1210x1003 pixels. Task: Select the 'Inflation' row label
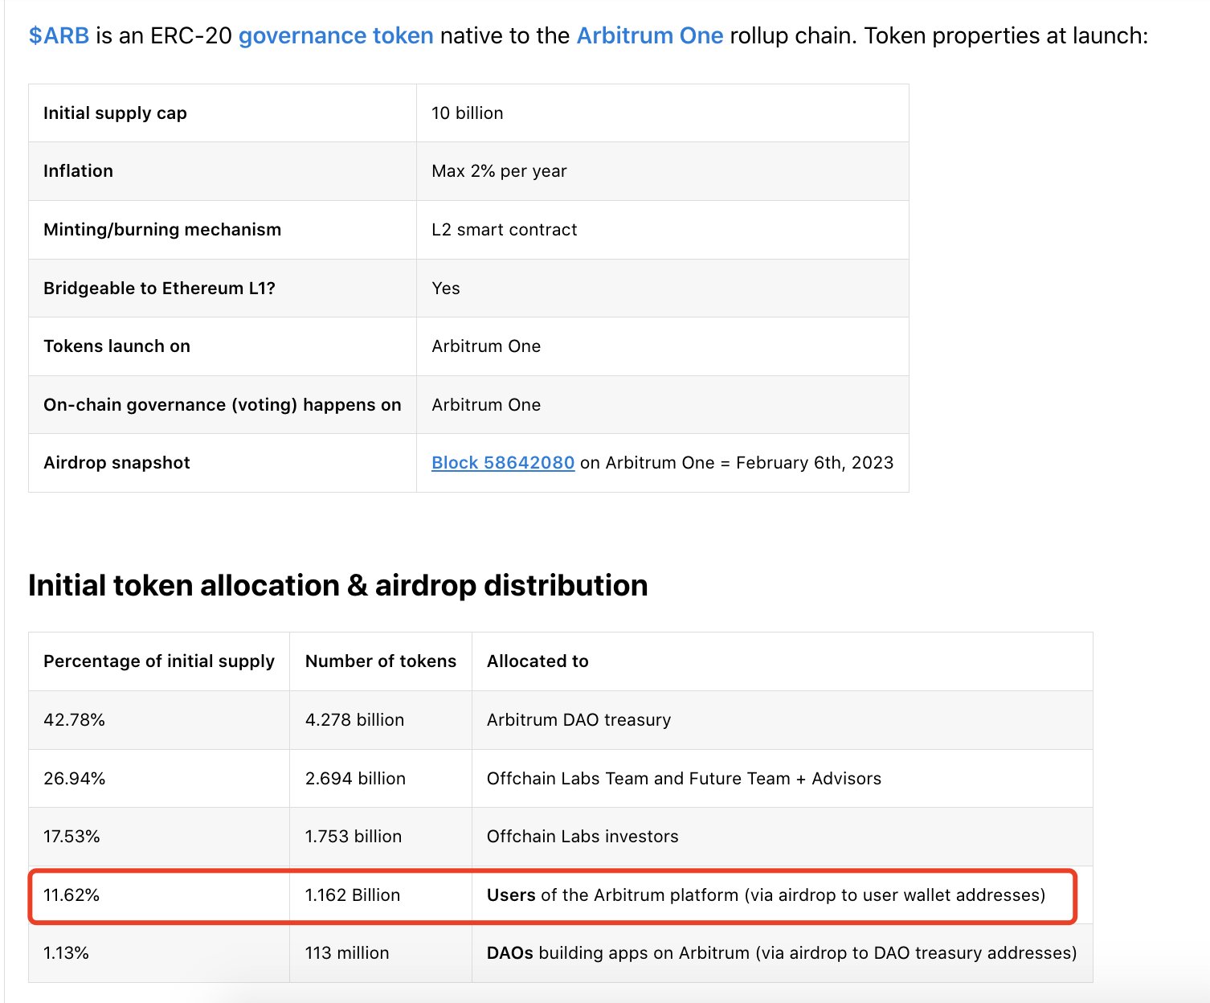[x=78, y=171]
